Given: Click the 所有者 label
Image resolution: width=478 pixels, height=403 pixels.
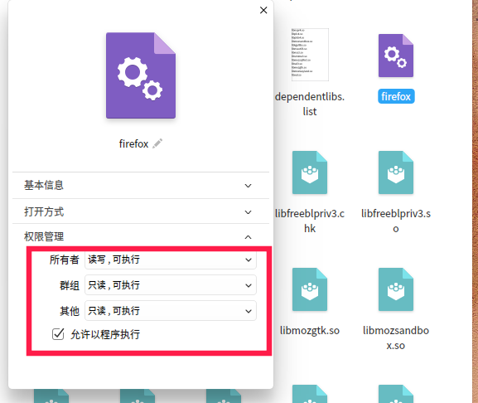Looking at the screenshot, I should point(65,260).
